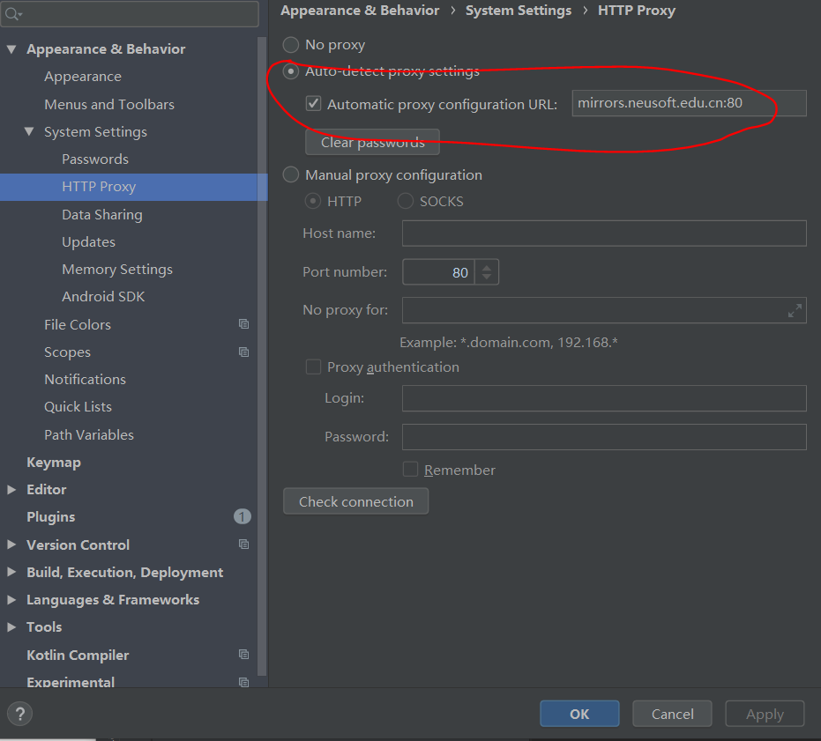The image size is (821, 741).
Task: Click the settings tree vertical scrollbar
Action: 262,356
